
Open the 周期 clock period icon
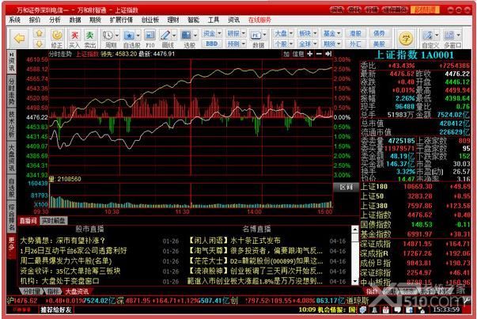(108, 36)
